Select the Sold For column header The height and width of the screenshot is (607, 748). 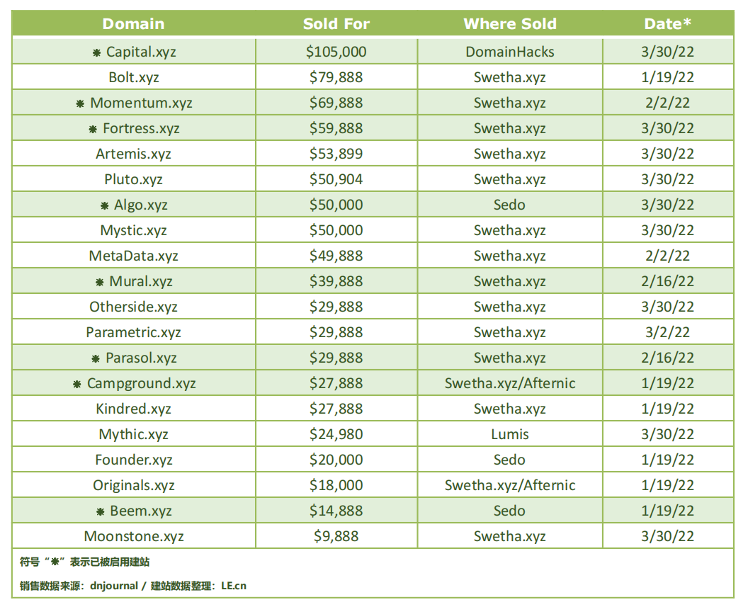[x=336, y=23]
